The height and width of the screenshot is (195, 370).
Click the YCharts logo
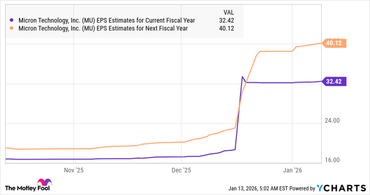click(341, 188)
